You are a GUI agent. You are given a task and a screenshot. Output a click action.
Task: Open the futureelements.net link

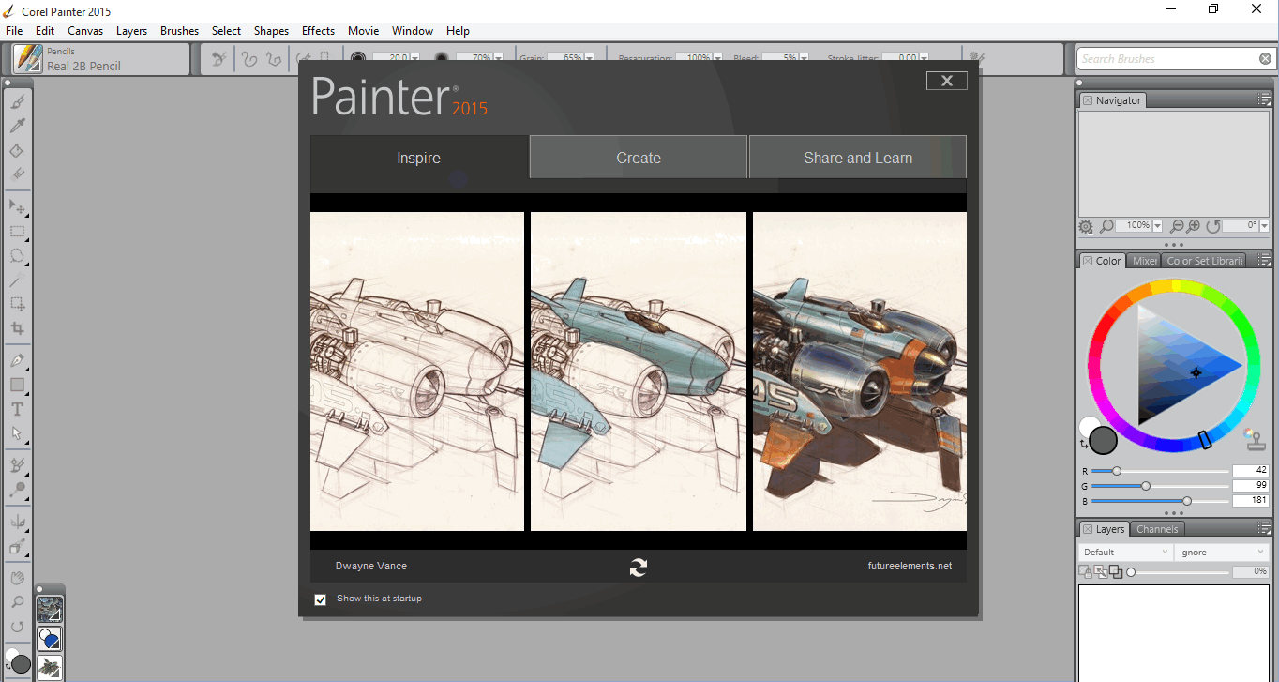(x=910, y=566)
